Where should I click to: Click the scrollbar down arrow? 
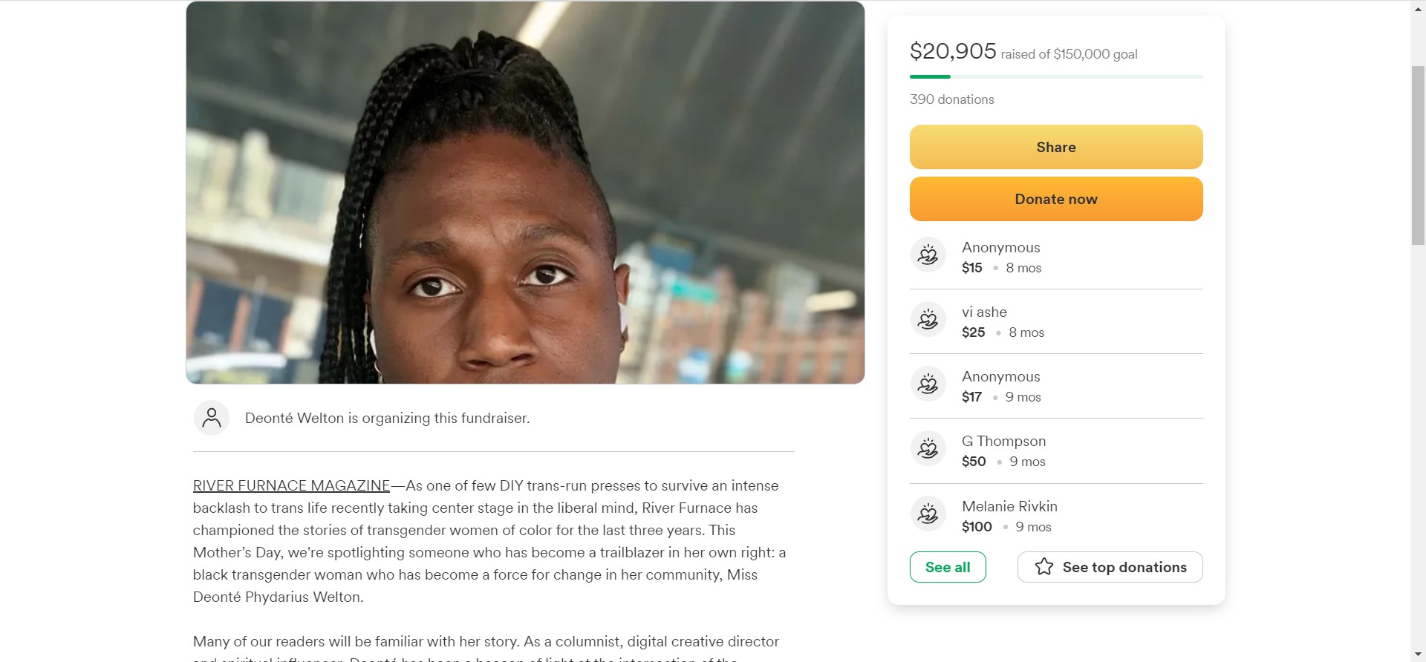(1418, 655)
